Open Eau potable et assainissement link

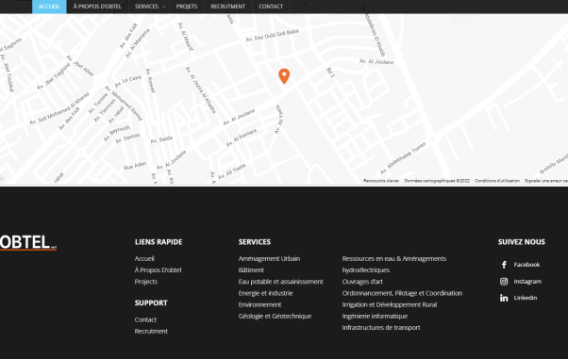click(x=281, y=282)
